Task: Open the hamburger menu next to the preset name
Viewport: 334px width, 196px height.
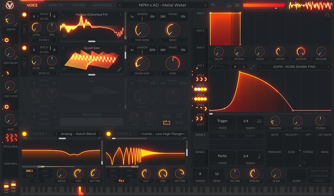Action: 237,5
